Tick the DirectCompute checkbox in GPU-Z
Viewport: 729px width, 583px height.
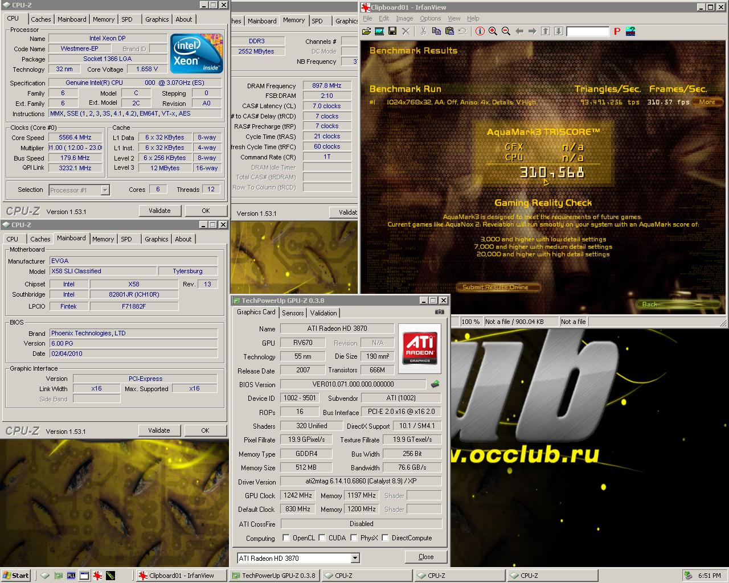[386, 538]
